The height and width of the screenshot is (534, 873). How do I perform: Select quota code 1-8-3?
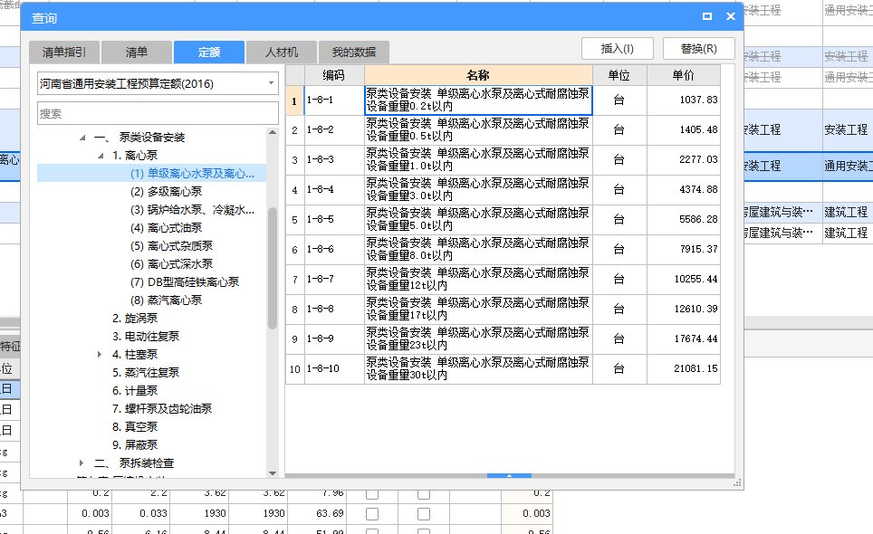coord(334,159)
